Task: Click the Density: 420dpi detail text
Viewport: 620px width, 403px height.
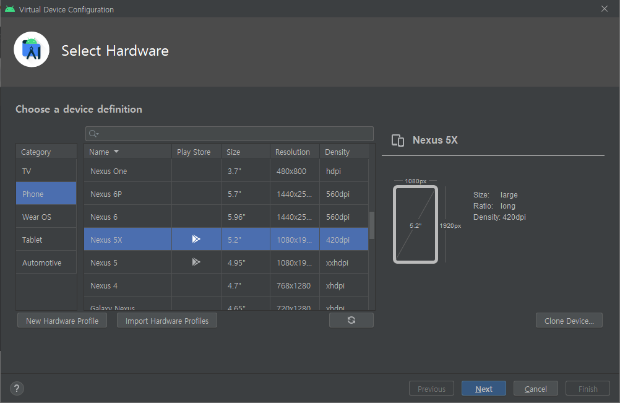Action: [499, 217]
